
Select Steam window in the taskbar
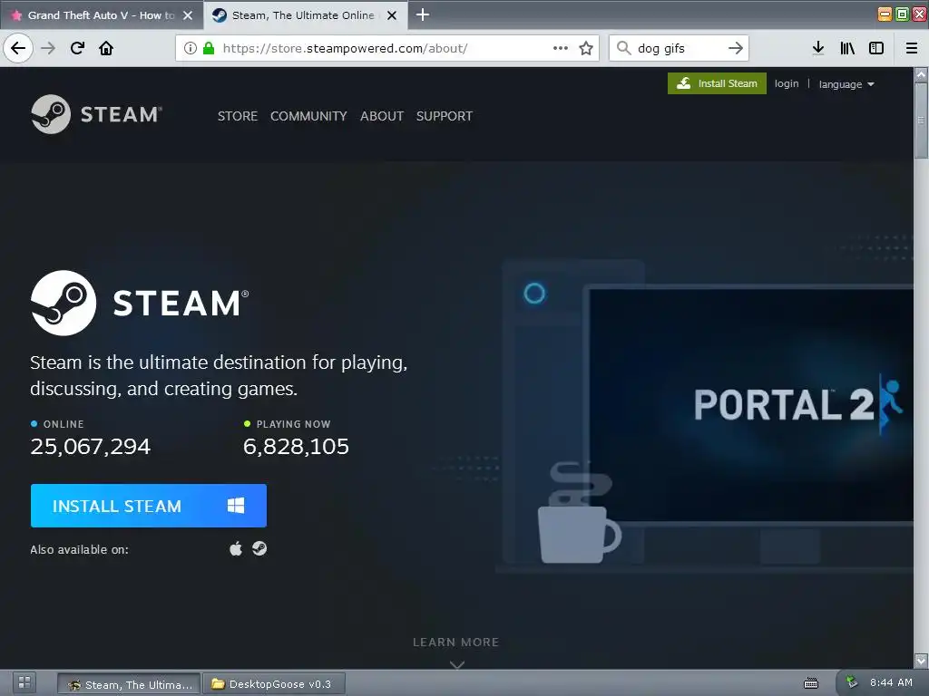tap(130, 684)
